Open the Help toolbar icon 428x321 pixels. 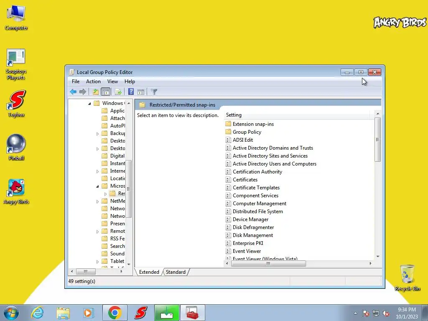(x=131, y=92)
